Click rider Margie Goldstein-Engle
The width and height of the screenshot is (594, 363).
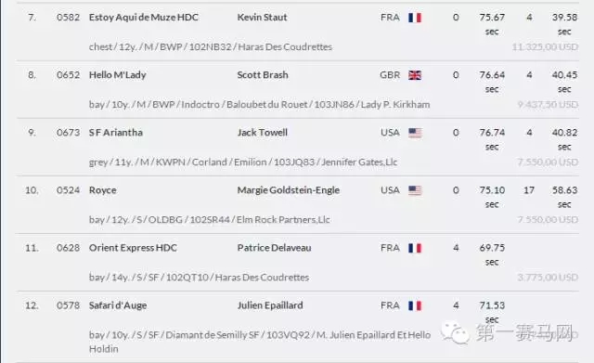click(289, 190)
